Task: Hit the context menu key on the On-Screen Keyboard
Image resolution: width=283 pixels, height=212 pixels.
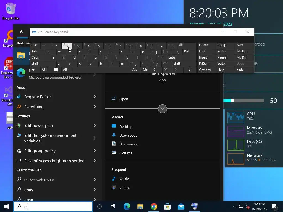Action: 189,70
